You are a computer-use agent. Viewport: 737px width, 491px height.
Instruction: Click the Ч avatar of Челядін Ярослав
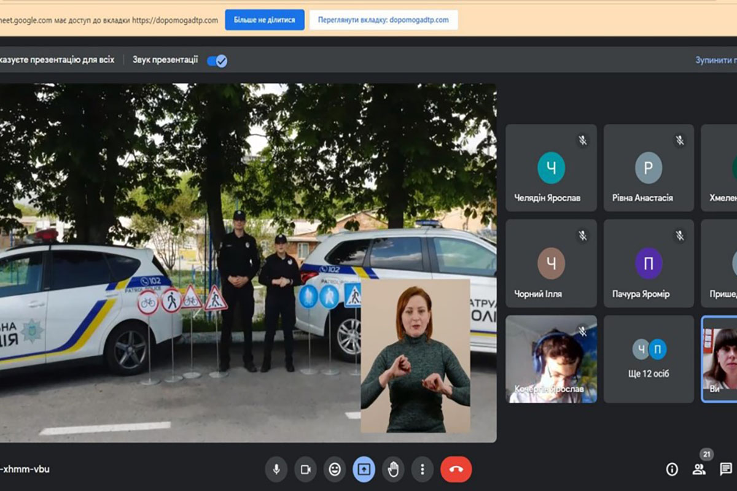(551, 168)
